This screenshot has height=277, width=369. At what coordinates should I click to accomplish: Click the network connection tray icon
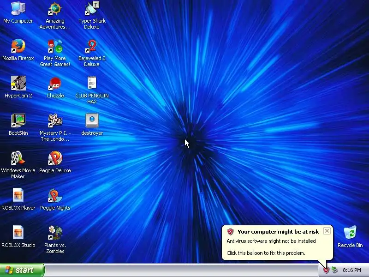(x=334, y=270)
